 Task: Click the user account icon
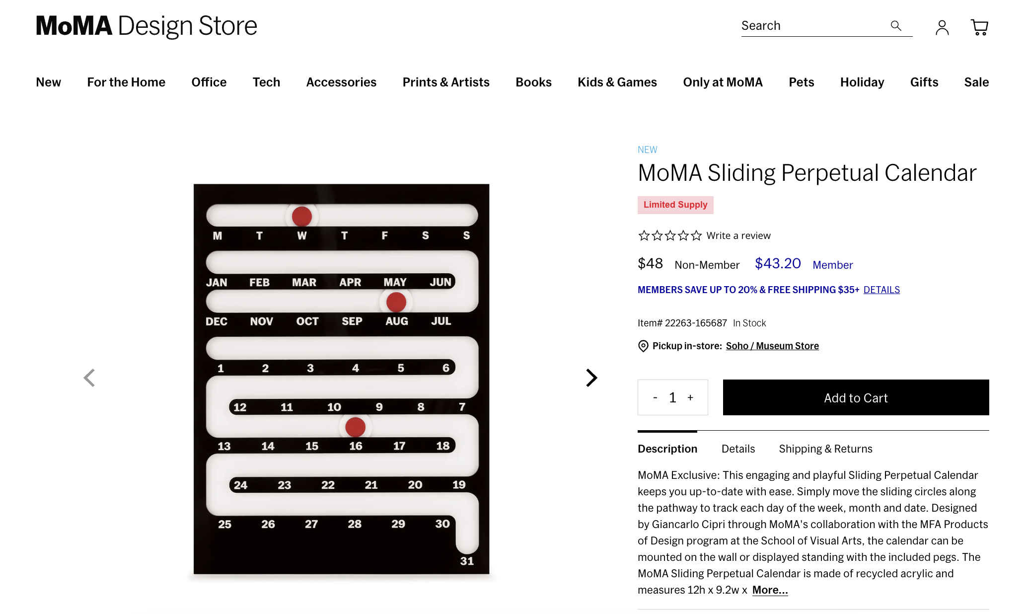(942, 26)
